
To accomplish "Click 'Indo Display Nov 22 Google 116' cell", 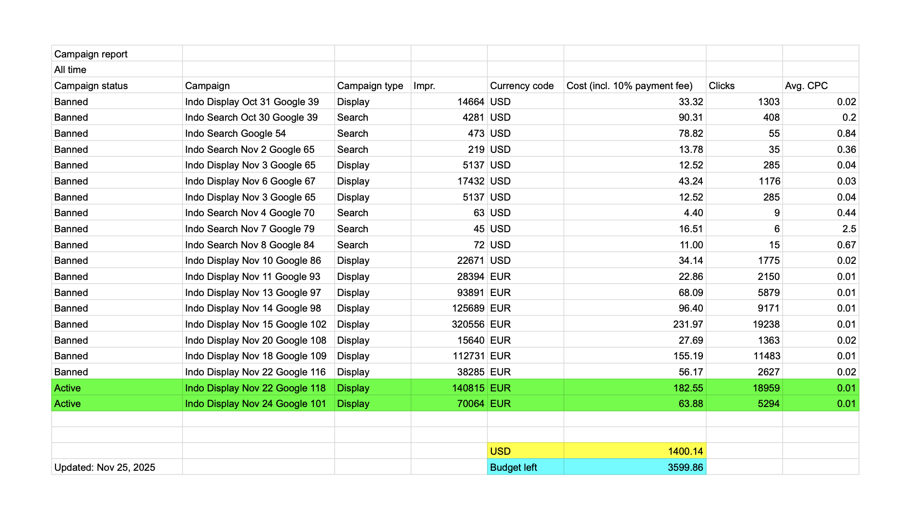I will pos(258,372).
